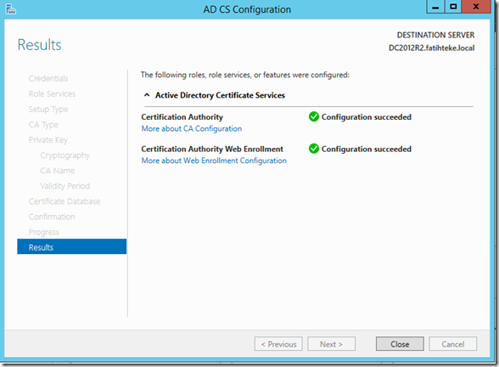The height and width of the screenshot is (367, 499).
Task: Click the Close button at the bottom
Action: coord(400,344)
